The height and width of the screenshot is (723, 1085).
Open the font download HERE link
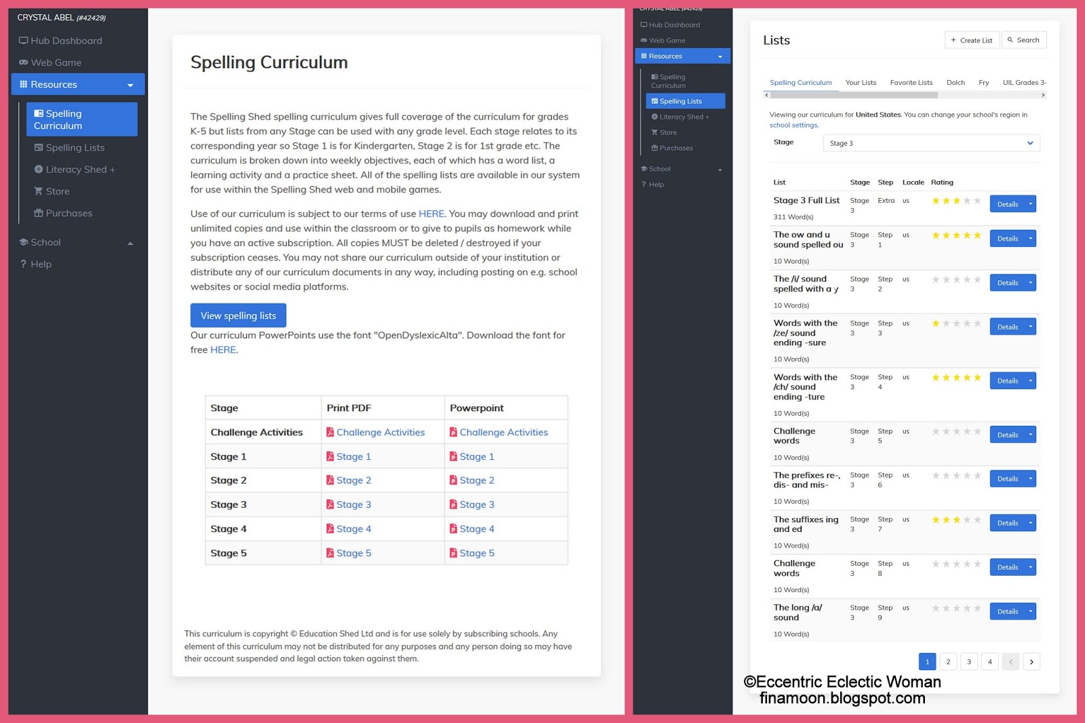[x=223, y=350]
